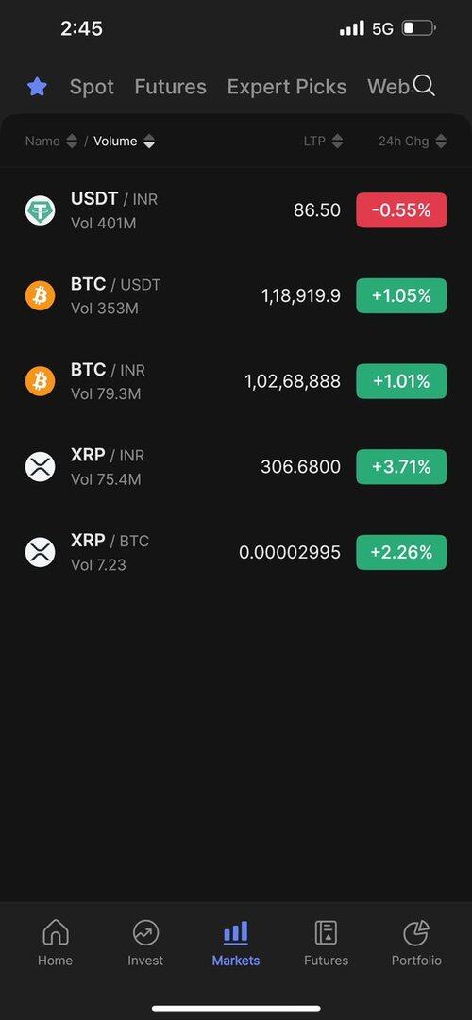Sort the list by Name
Viewport: 472px width, 1020px height.
(51, 142)
